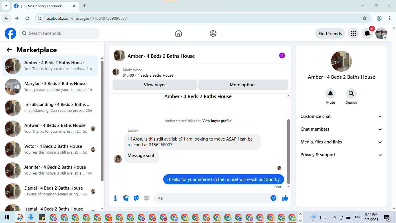Go back in Chrome browser history
The image size is (396, 223).
click(6, 18)
